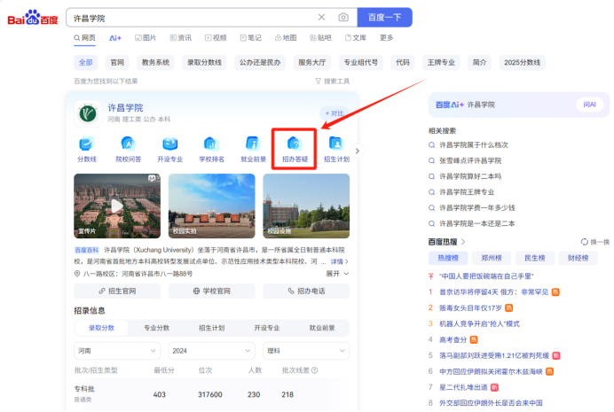Go to the 地图 tab

pos(286,38)
